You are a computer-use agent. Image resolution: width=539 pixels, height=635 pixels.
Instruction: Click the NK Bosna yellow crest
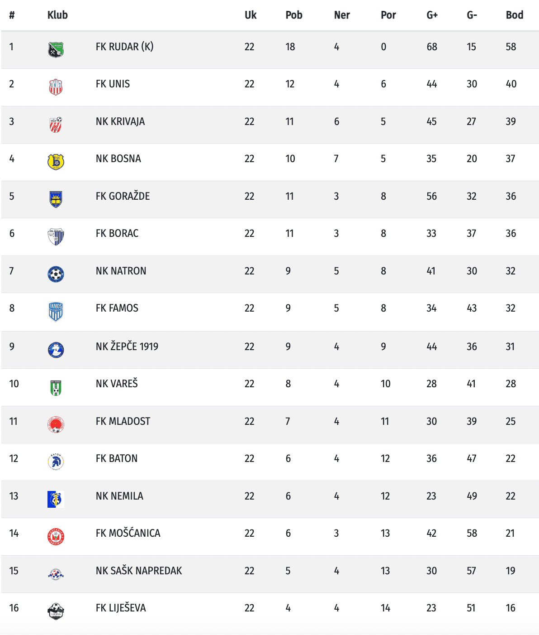point(56,161)
